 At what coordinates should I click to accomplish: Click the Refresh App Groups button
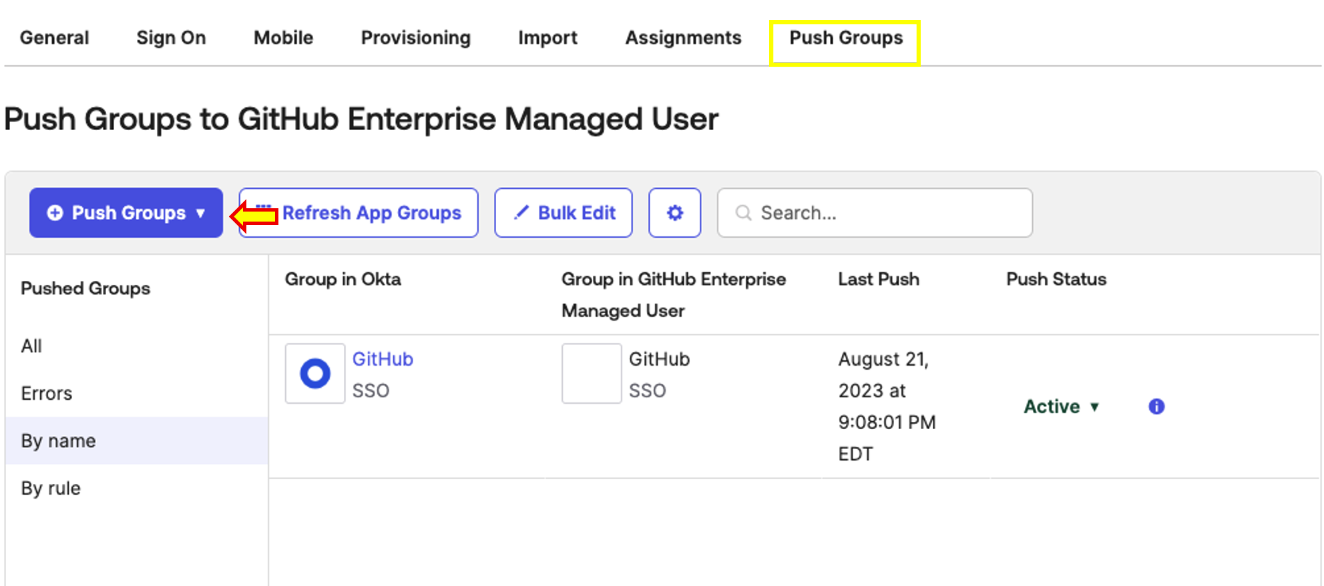pos(359,213)
